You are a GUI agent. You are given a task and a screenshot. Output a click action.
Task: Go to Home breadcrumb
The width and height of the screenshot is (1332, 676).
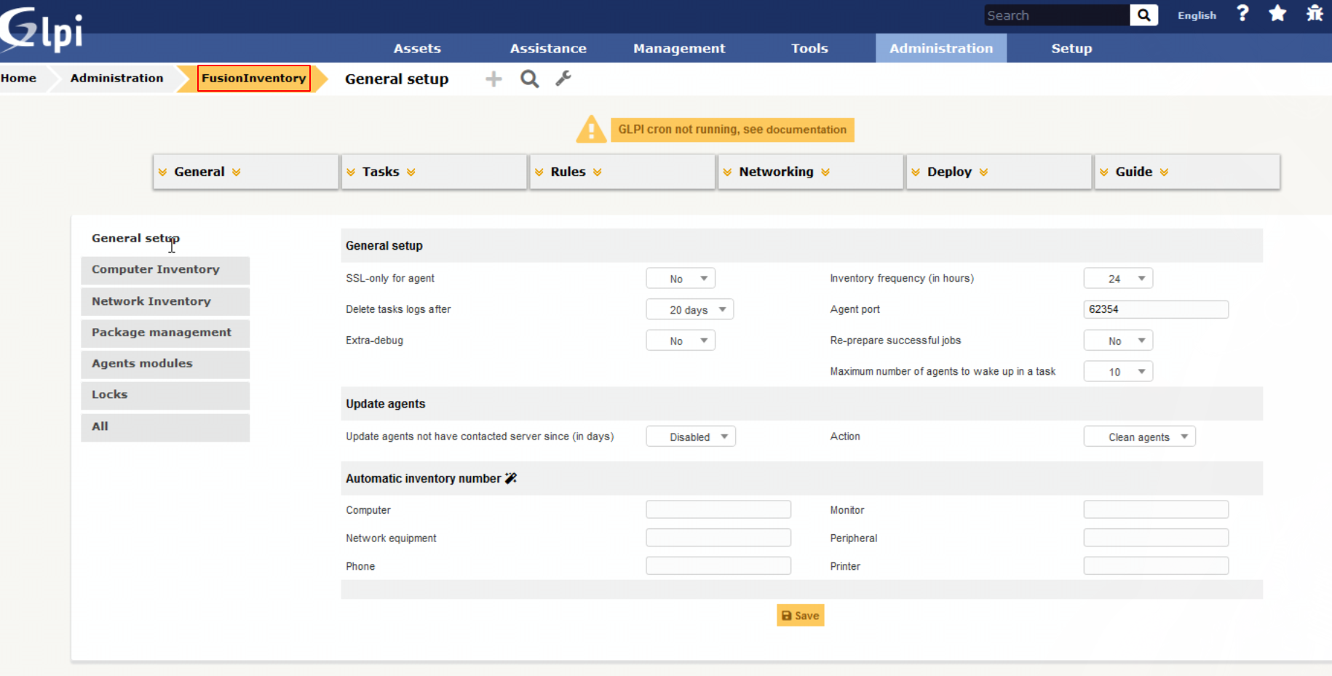(x=18, y=78)
